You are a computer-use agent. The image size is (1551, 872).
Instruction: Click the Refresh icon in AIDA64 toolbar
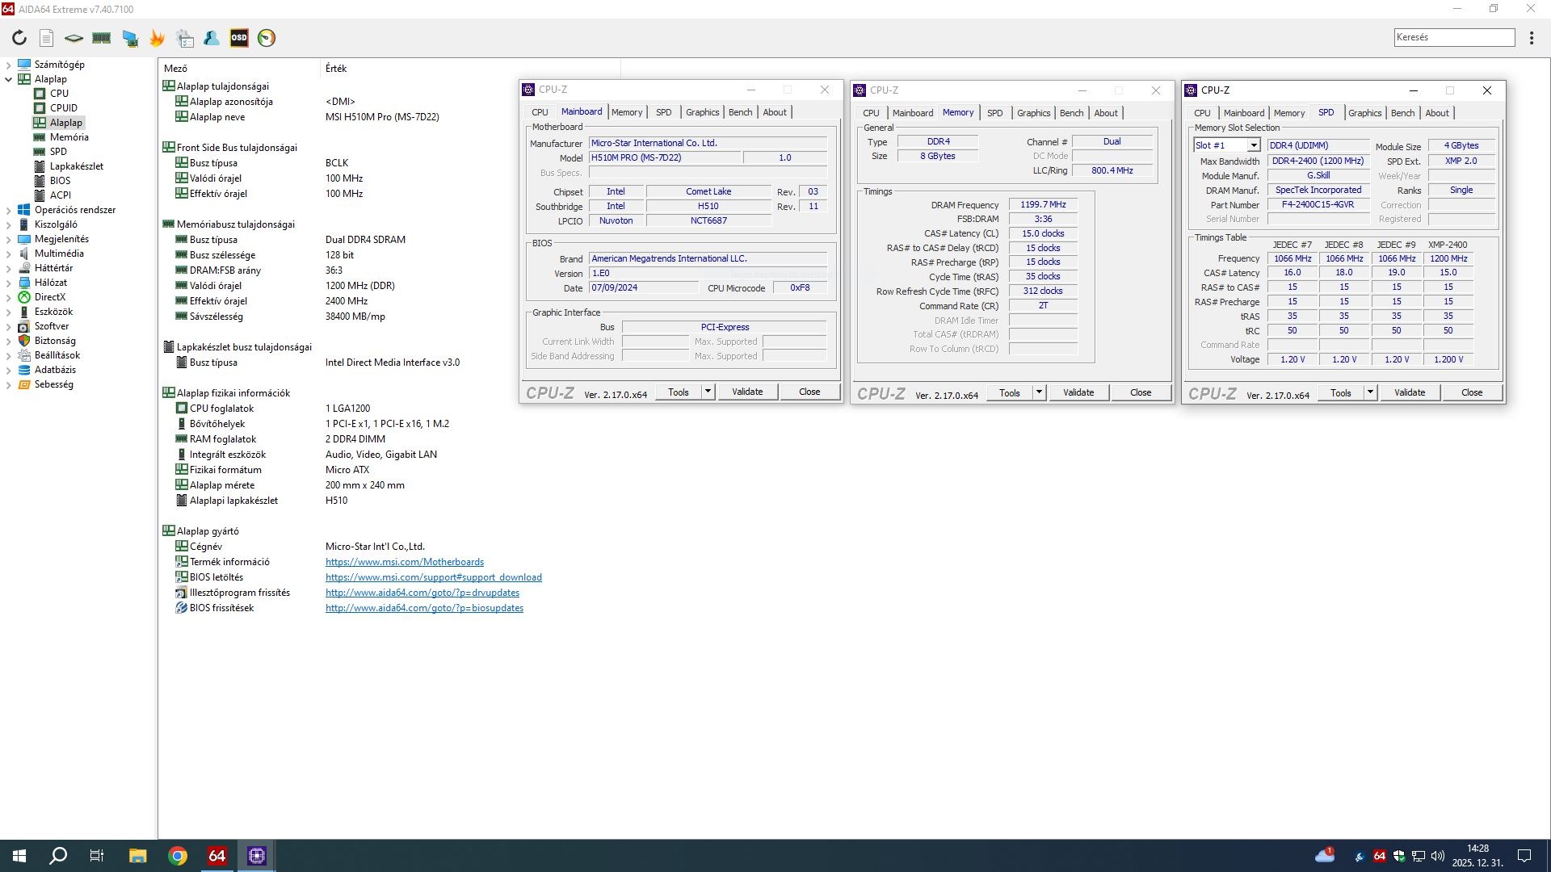[19, 38]
